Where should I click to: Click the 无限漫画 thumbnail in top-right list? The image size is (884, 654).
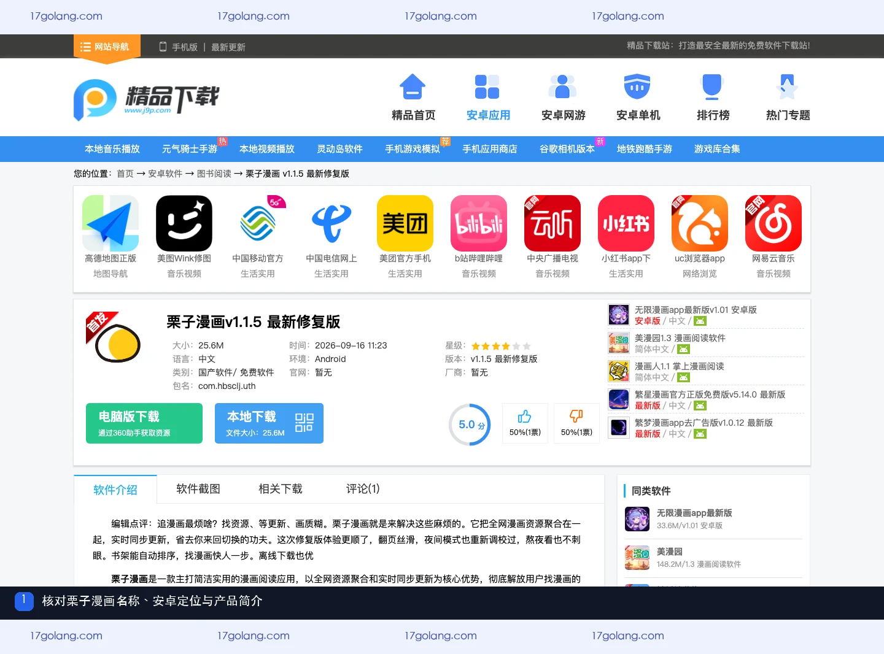click(x=619, y=315)
